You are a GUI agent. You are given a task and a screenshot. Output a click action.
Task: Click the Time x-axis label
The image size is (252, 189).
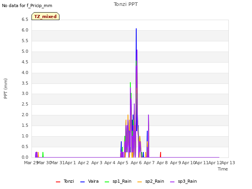coord(223,169)
